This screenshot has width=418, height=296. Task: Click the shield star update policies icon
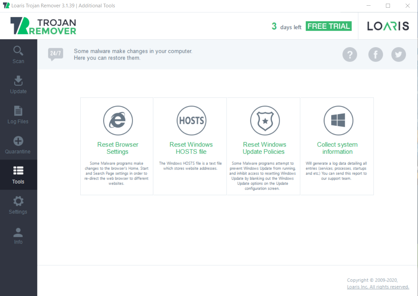[x=265, y=121]
